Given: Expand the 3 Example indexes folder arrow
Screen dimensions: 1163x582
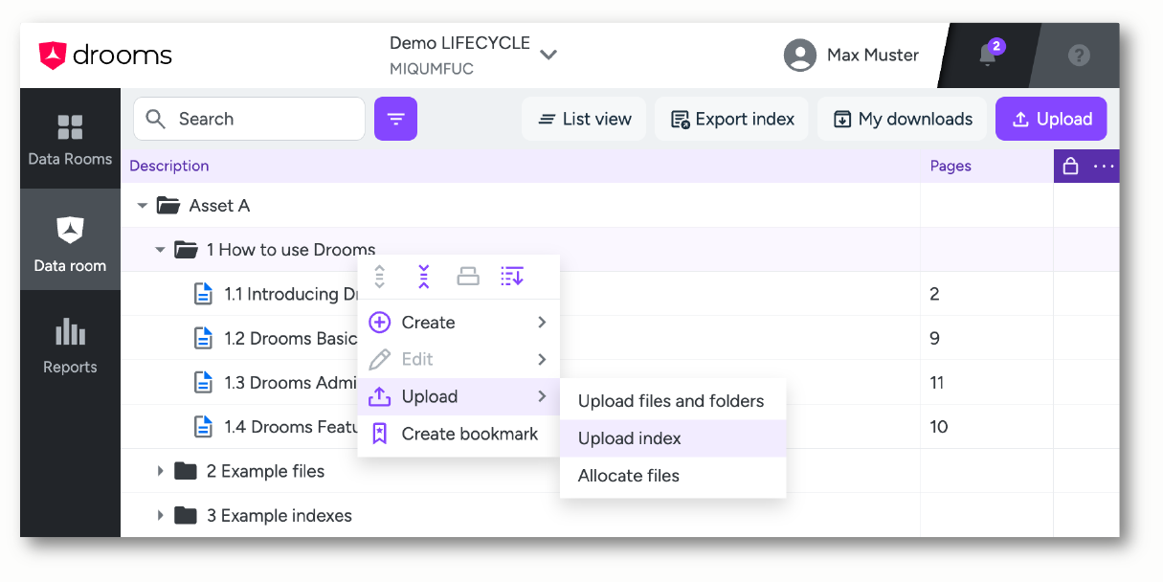Looking at the screenshot, I should coord(160,515).
